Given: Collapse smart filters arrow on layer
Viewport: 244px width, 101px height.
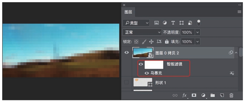Looking at the screenshot, I should pyautogui.click(x=236, y=53).
